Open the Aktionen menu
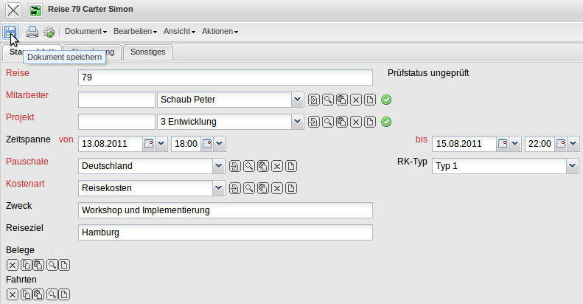The width and height of the screenshot is (583, 304). point(219,32)
